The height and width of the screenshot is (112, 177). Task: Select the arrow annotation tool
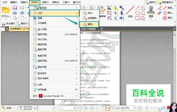pyautogui.click(x=137, y=8)
